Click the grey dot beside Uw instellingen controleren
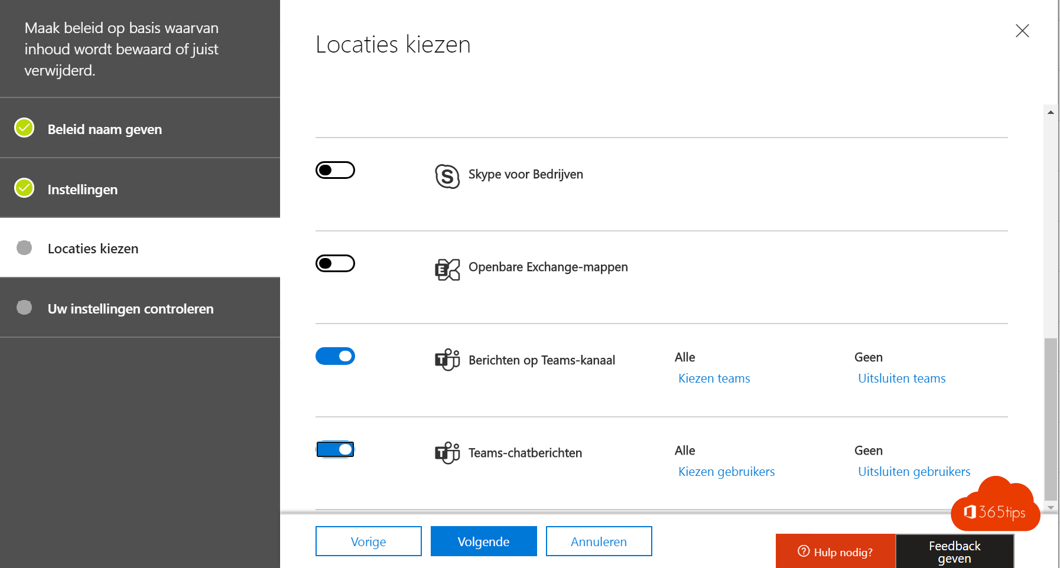This screenshot has height=568, width=1060. (24, 308)
